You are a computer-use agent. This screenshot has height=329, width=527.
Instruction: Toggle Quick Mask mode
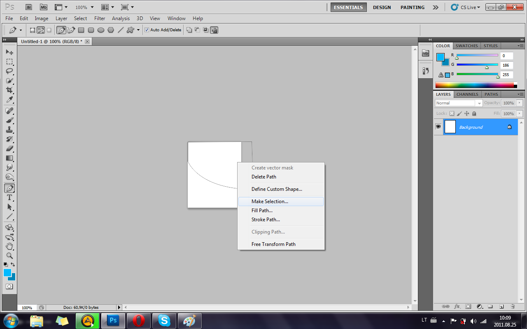point(9,286)
